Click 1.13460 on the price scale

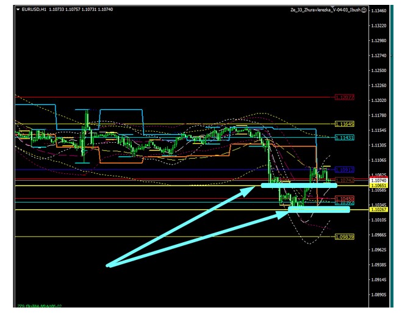381,10
